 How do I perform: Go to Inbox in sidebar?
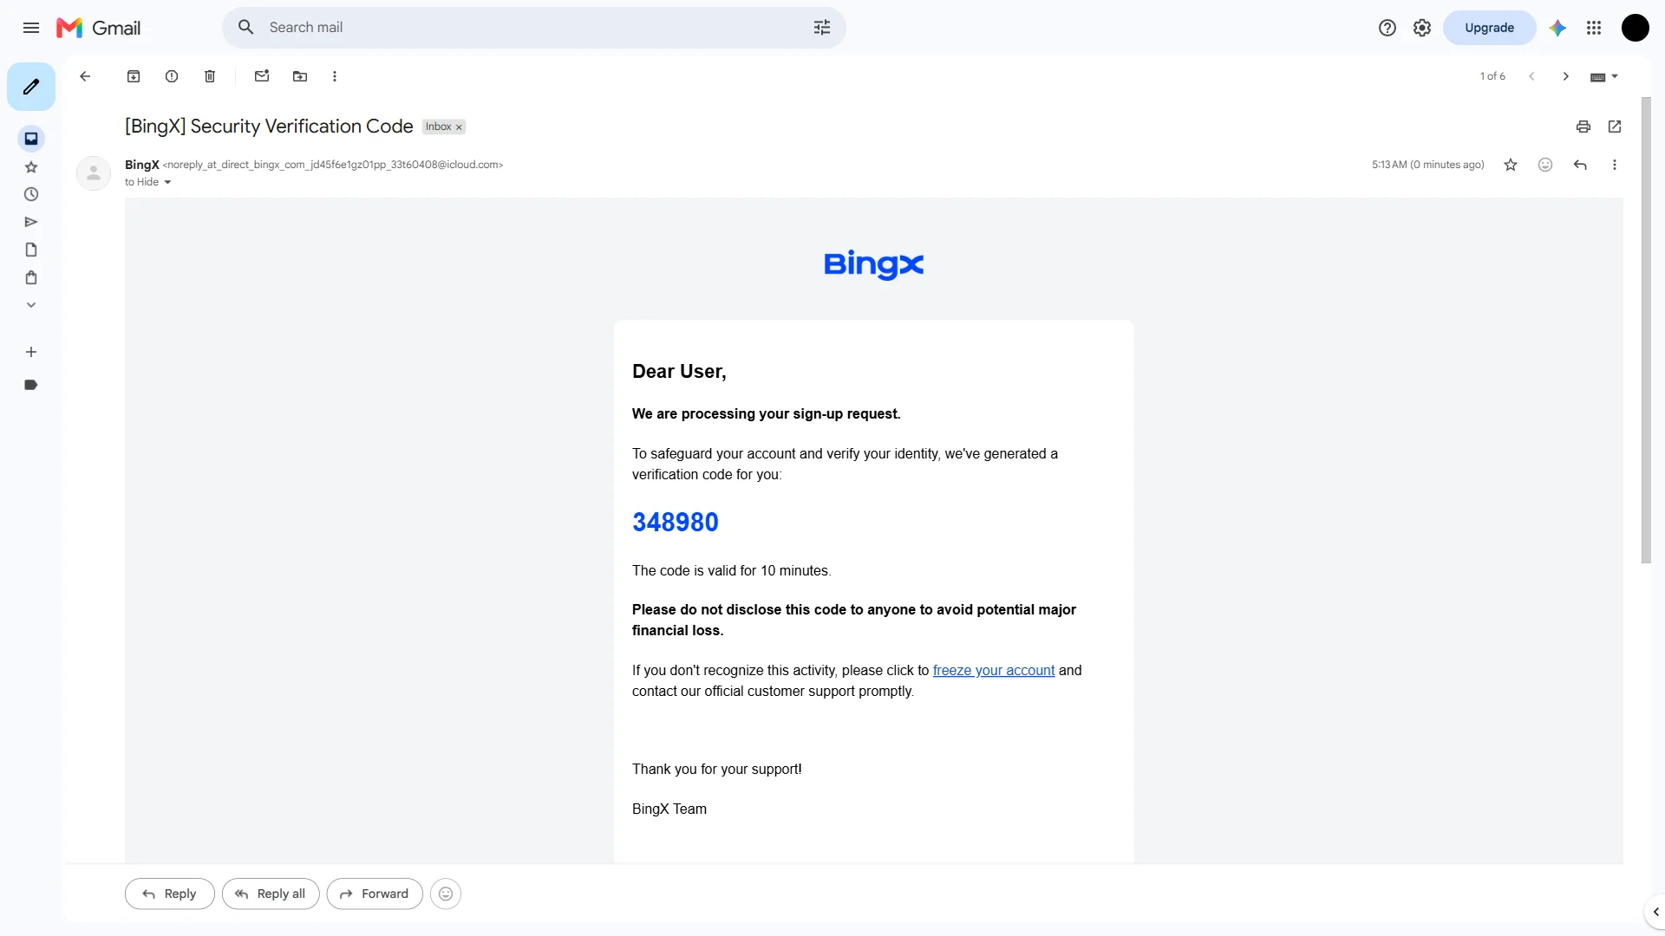click(31, 139)
